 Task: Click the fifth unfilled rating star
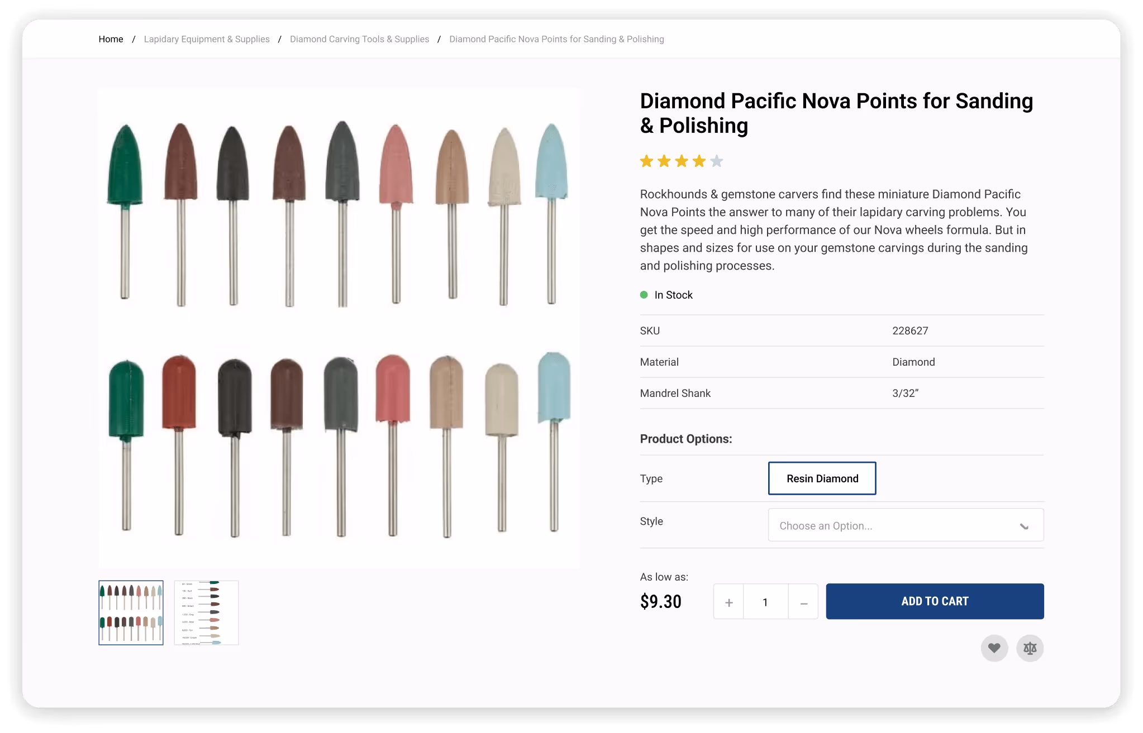pos(717,161)
